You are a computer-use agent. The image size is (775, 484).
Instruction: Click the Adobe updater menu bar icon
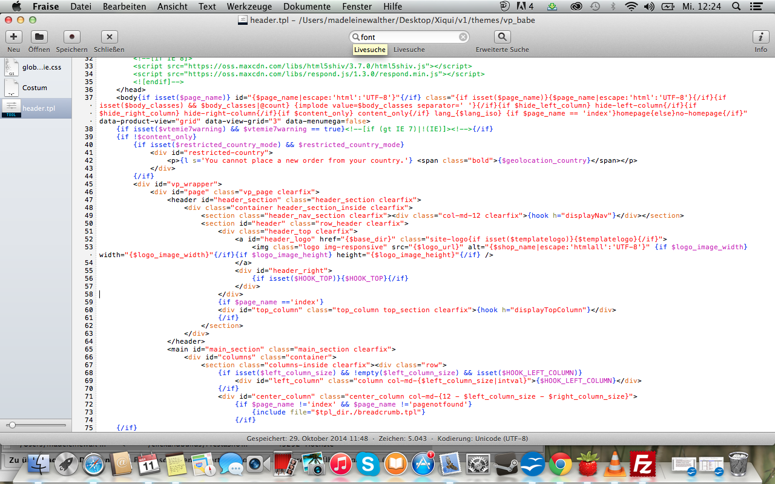(525, 7)
